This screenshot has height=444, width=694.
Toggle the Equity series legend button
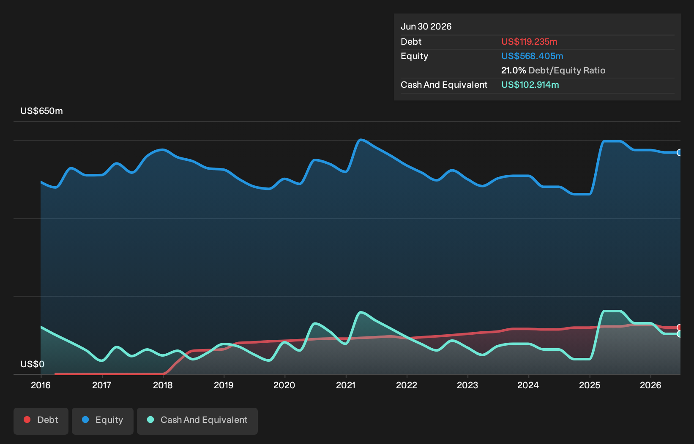click(x=103, y=421)
